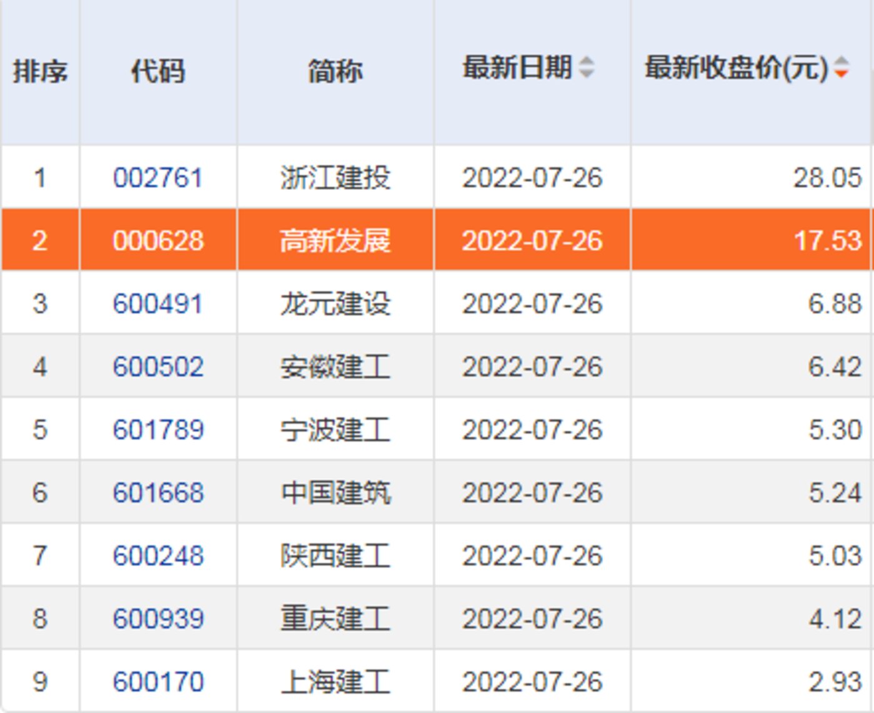Click the 代码 column header

pos(158,71)
